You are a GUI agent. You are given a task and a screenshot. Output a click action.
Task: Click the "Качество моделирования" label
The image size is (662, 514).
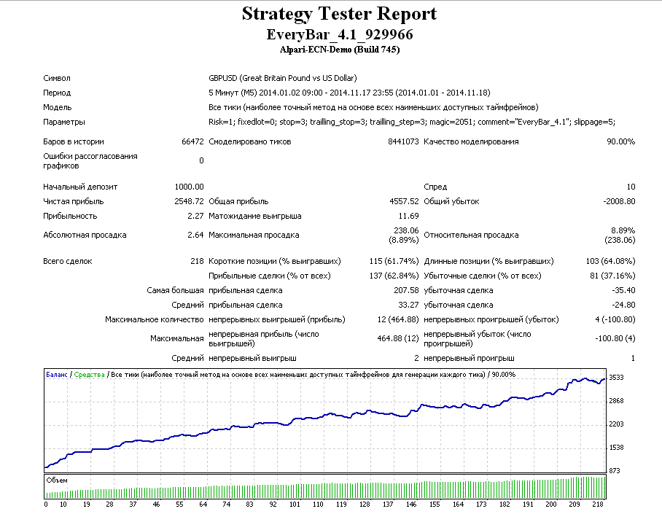[471, 141]
